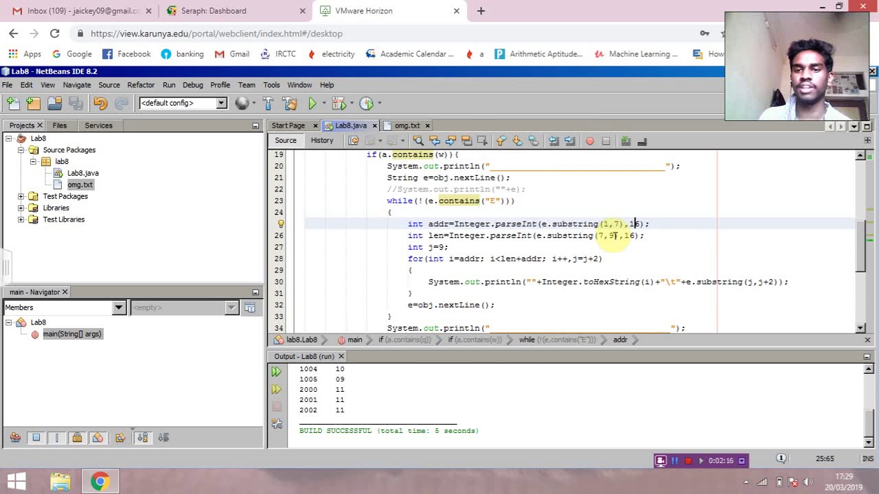The image size is (879, 494).
Task: Open the Run menu
Action: coord(169,85)
